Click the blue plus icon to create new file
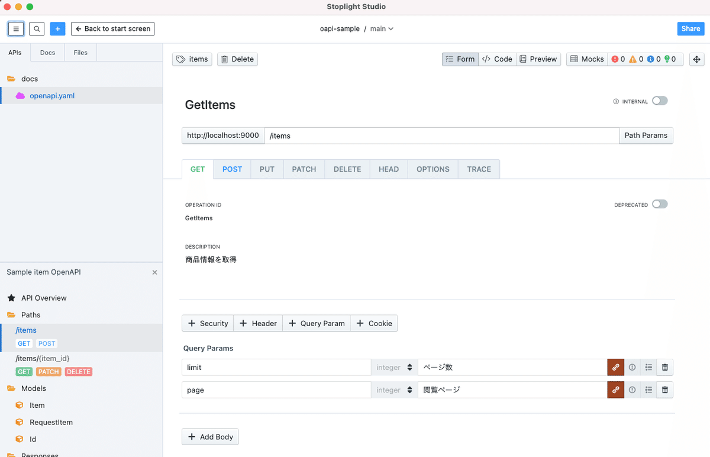 (x=57, y=28)
